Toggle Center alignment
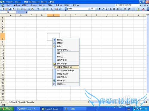The width and height of the screenshot is (149, 111). [114, 9]
